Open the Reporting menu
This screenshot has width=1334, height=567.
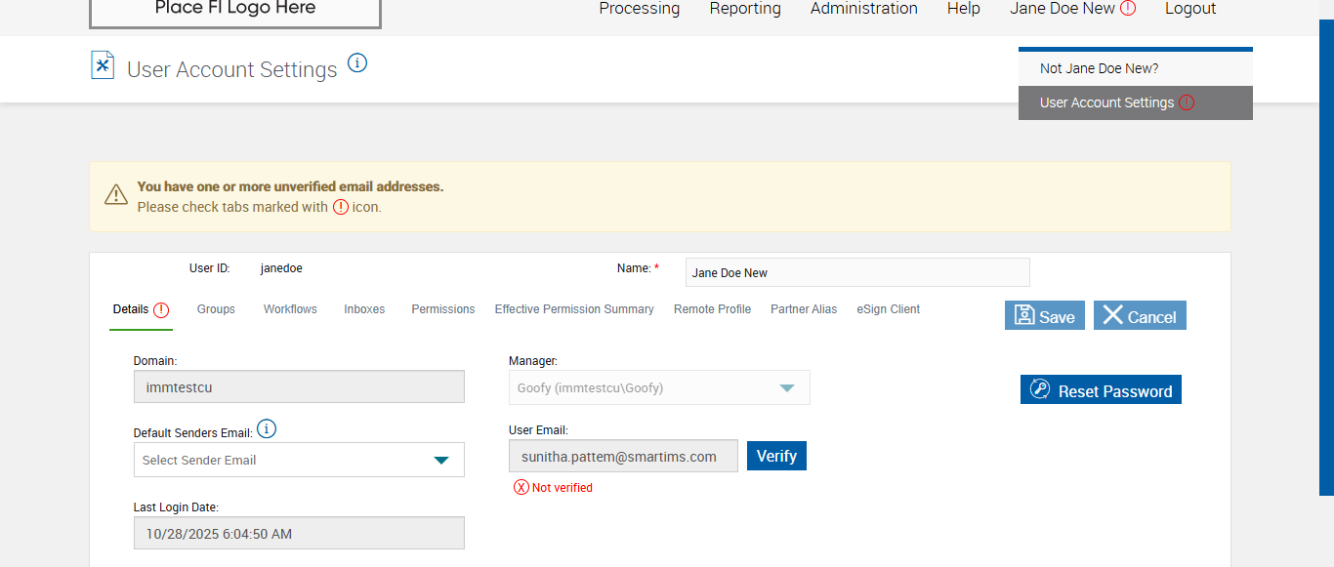tap(745, 9)
